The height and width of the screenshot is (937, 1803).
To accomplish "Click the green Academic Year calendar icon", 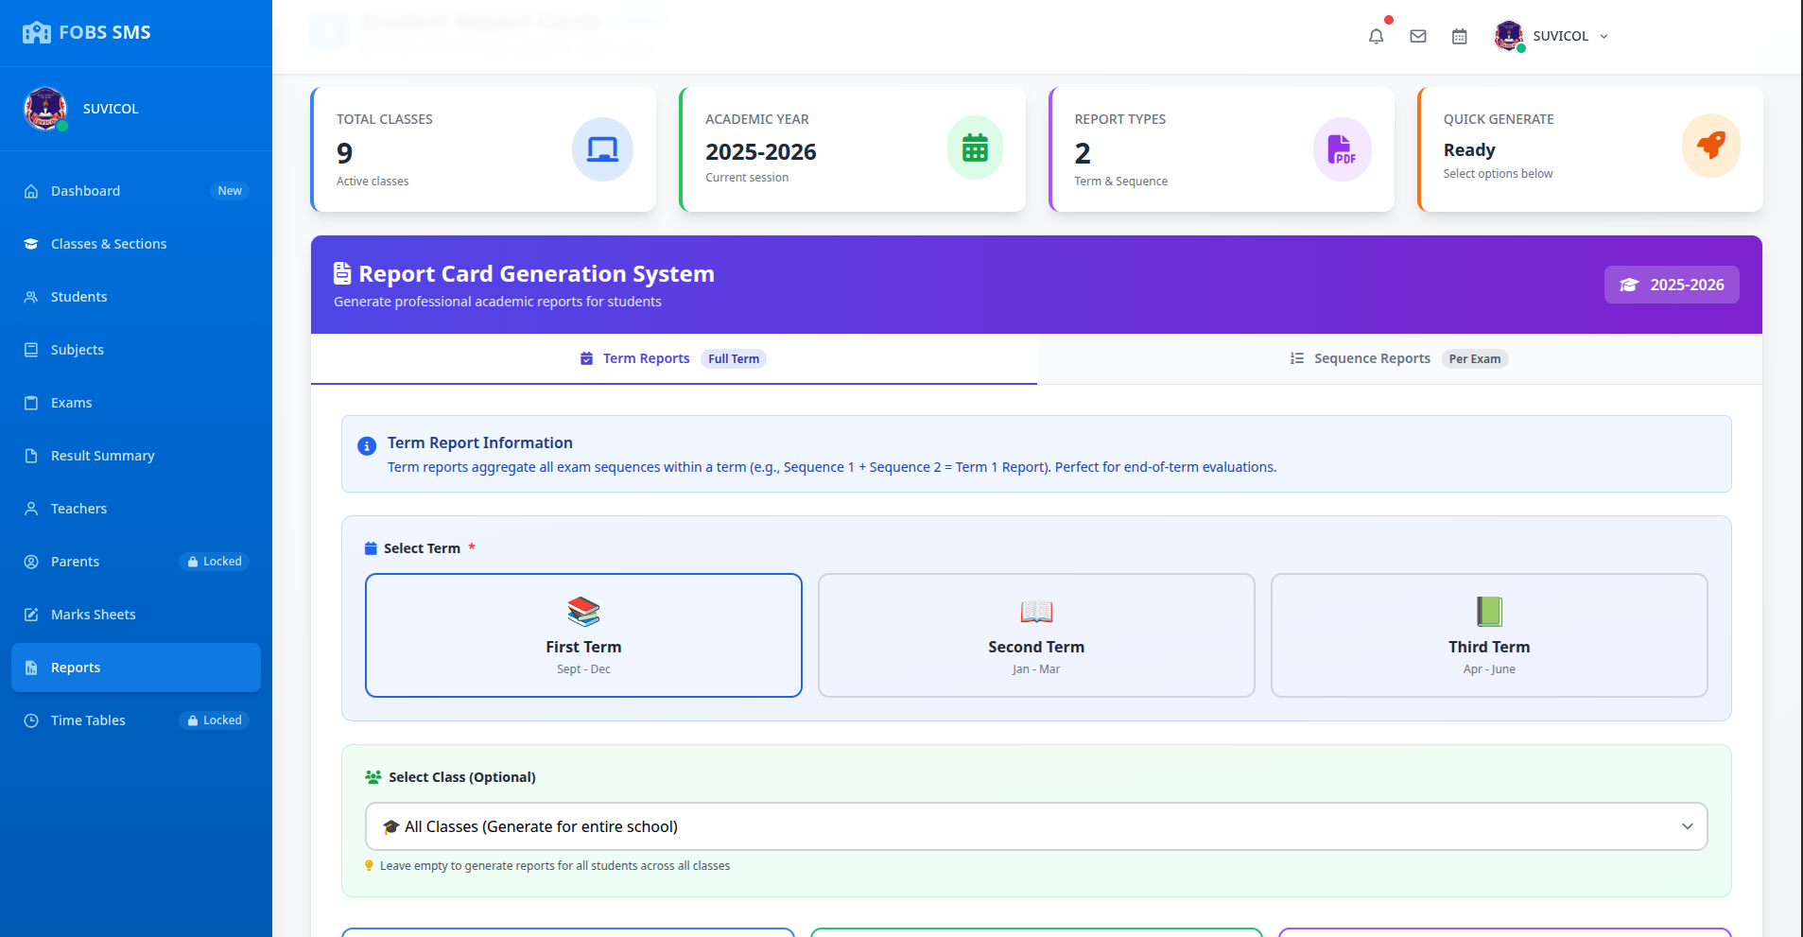I will (974, 147).
